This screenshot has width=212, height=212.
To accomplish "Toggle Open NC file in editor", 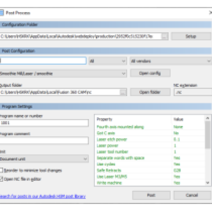I will tap(2, 179).
